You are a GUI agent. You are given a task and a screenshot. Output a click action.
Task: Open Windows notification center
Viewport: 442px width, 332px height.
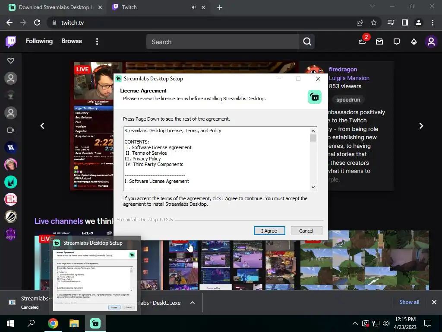pos(428,323)
